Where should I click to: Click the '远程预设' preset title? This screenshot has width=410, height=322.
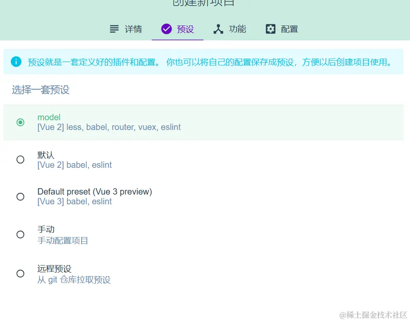pyautogui.click(x=54, y=268)
